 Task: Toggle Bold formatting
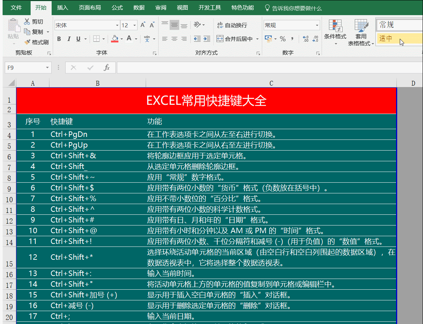click(x=59, y=38)
